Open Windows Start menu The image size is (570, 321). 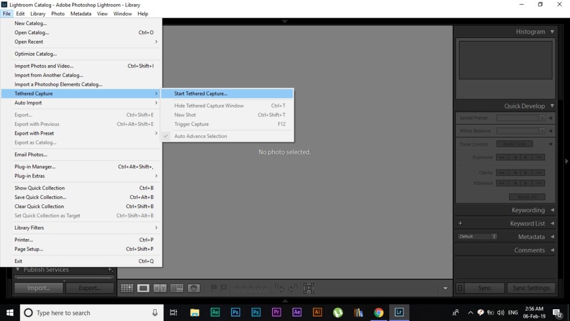point(10,312)
